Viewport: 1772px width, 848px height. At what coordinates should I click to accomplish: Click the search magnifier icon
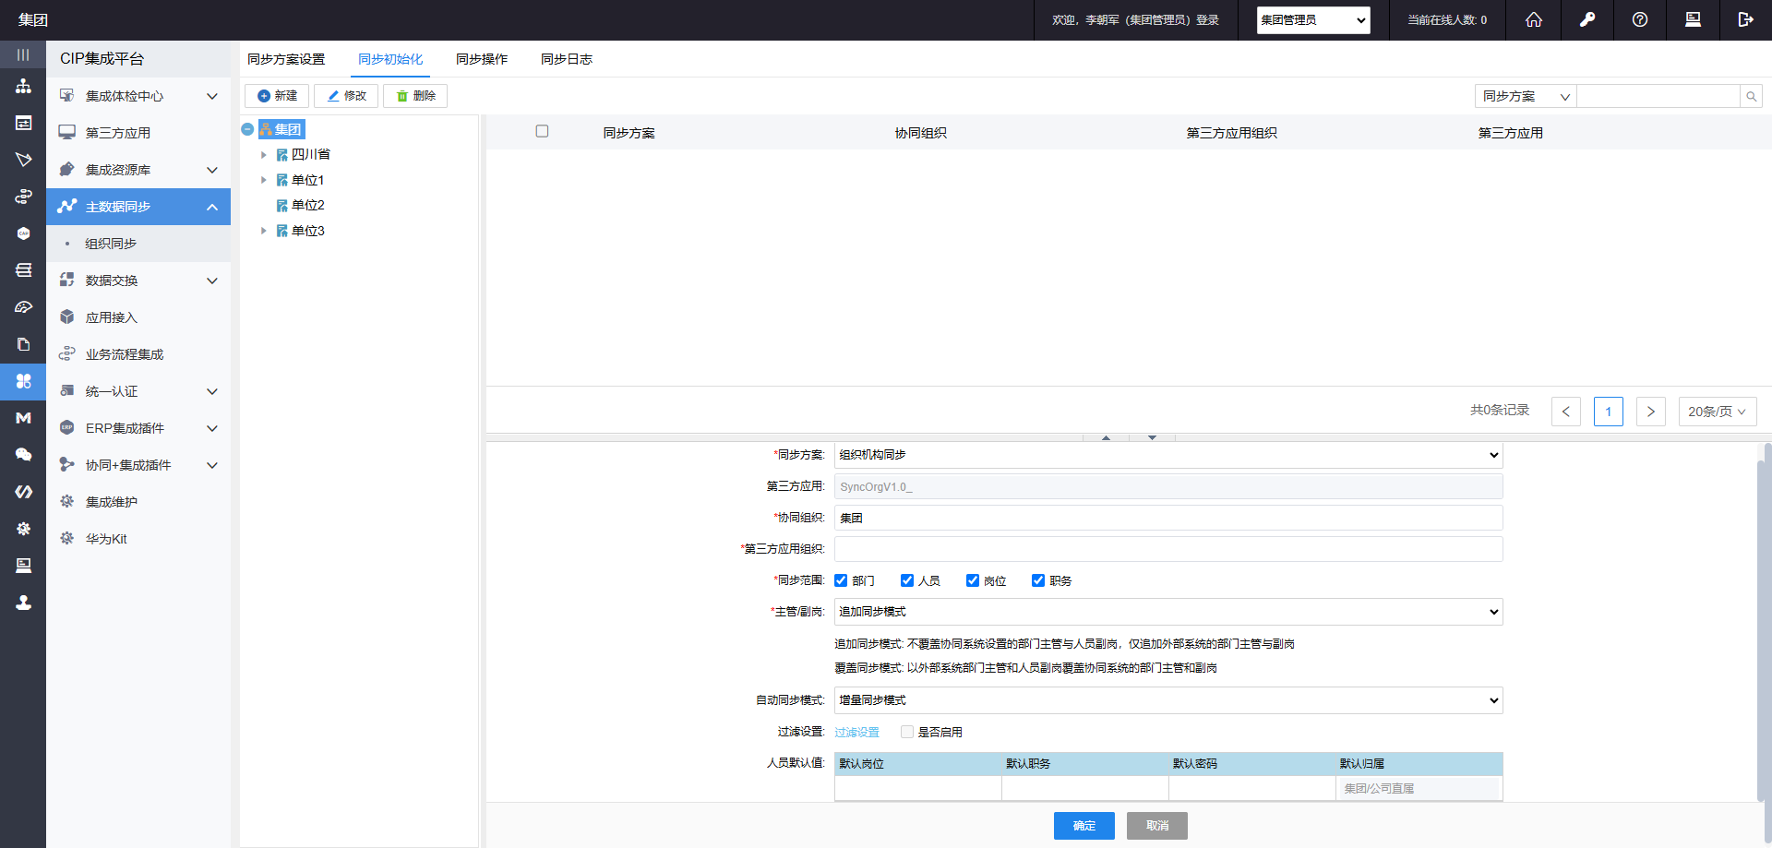(1751, 96)
